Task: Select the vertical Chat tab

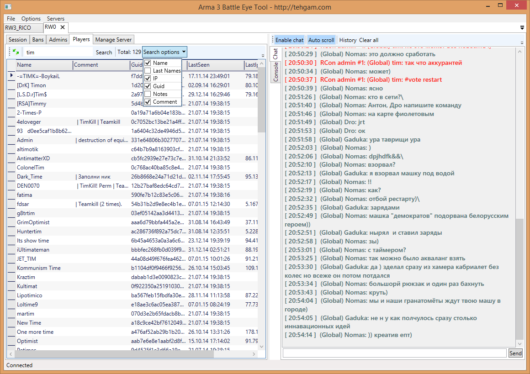Action: (276, 54)
